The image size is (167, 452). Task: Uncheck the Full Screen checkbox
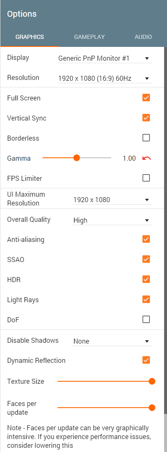tap(146, 98)
